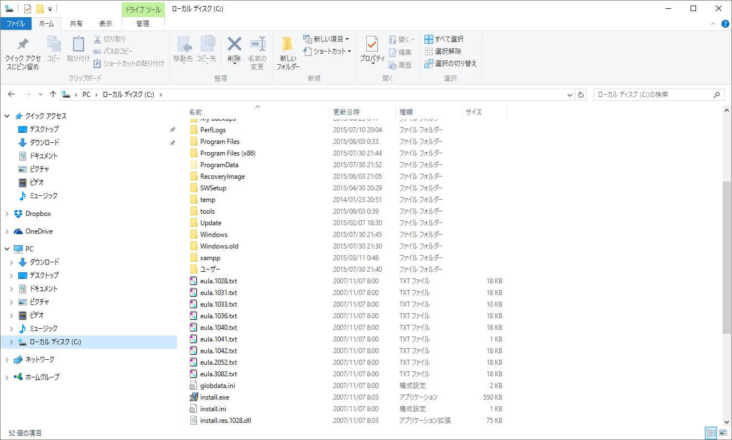
Task: Open Properties (プロパティ) checkmark icon
Action: tap(372, 44)
